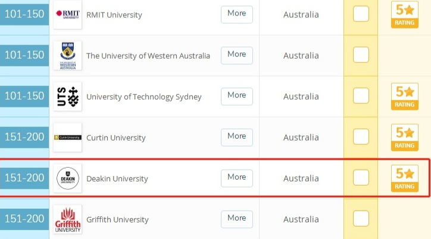Click the 151-200 rank cell for Curtin
431x239 pixels.
pos(24,138)
